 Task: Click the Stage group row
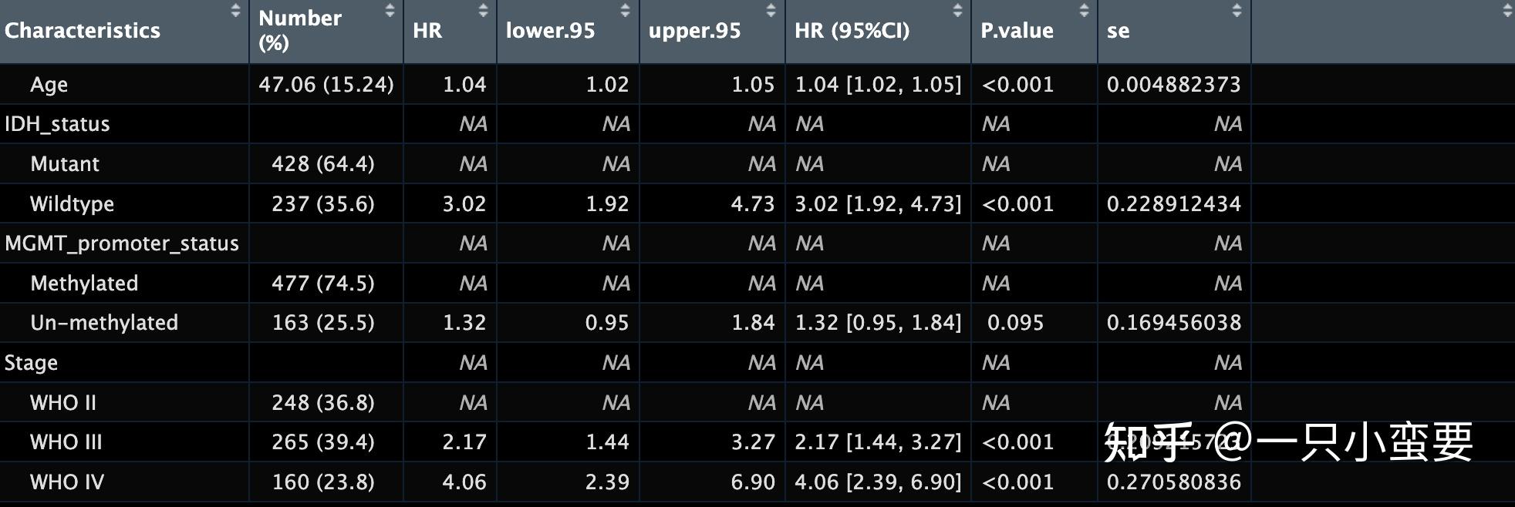point(31,363)
